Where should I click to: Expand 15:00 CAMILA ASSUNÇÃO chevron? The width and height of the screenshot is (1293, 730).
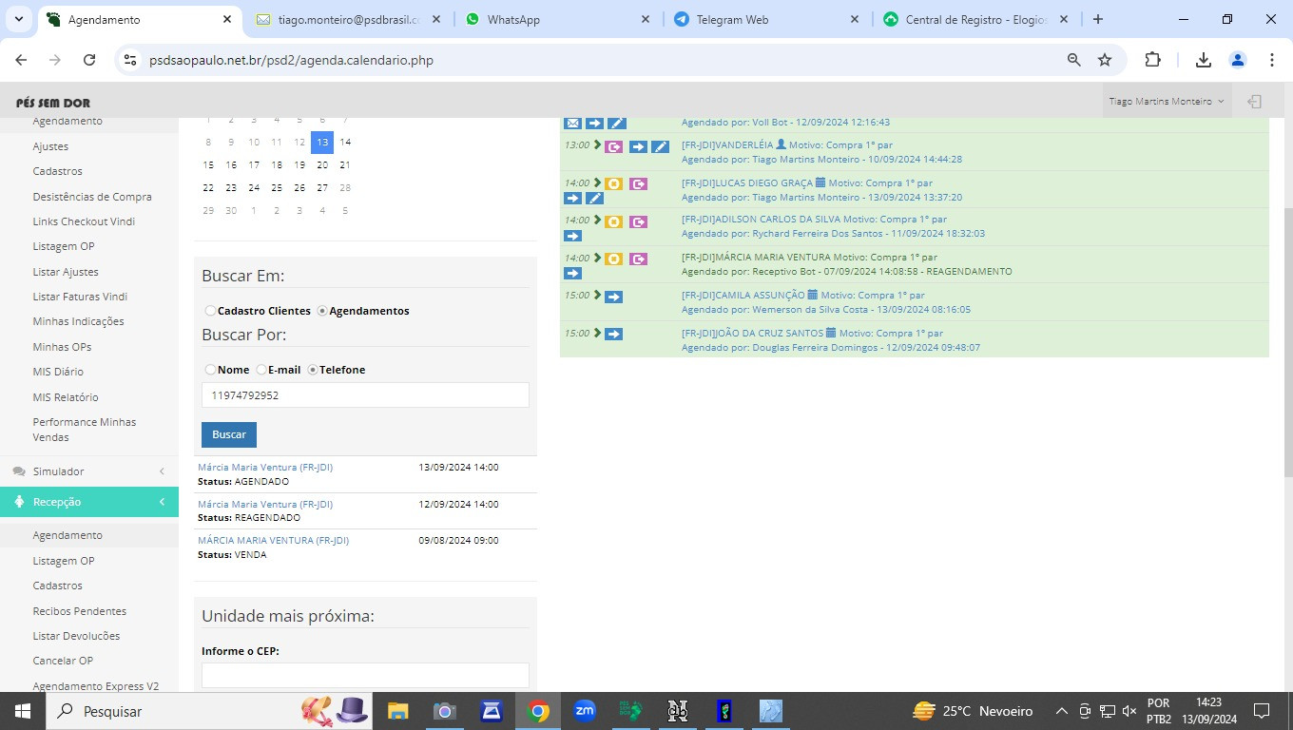pos(597,296)
